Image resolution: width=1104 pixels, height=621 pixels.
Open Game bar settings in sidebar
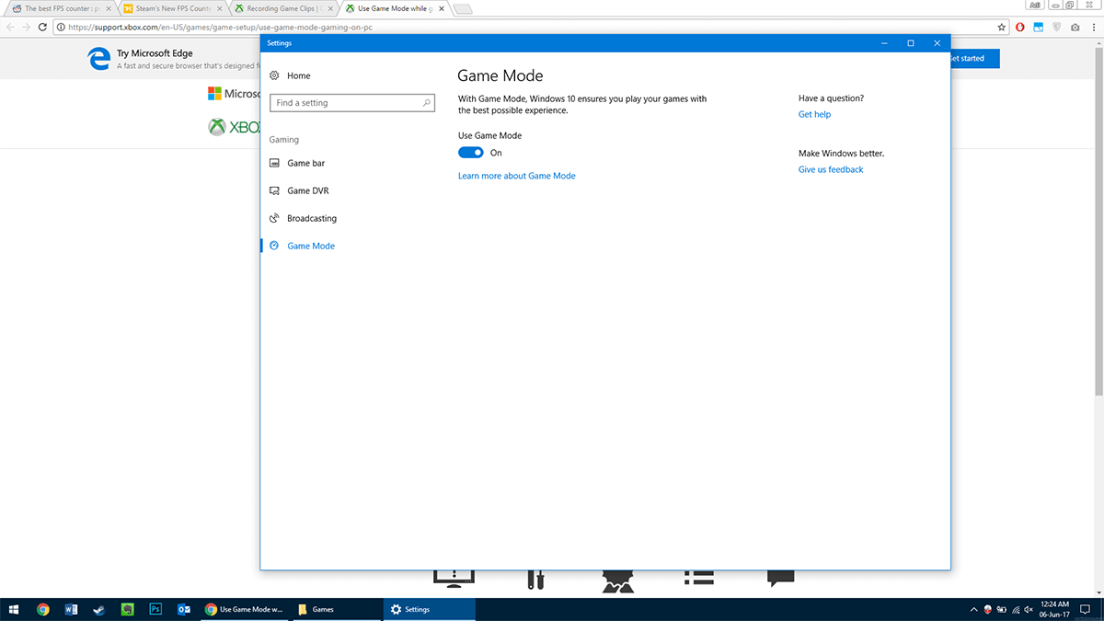click(305, 163)
